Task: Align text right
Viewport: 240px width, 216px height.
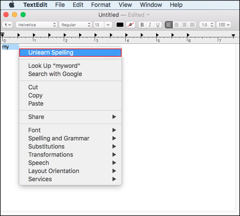Action: click(184, 25)
